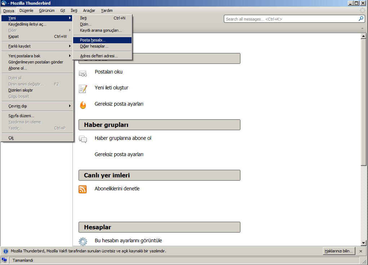Select Çık to exit
The image size is (368, 265).
coord(37,138)
